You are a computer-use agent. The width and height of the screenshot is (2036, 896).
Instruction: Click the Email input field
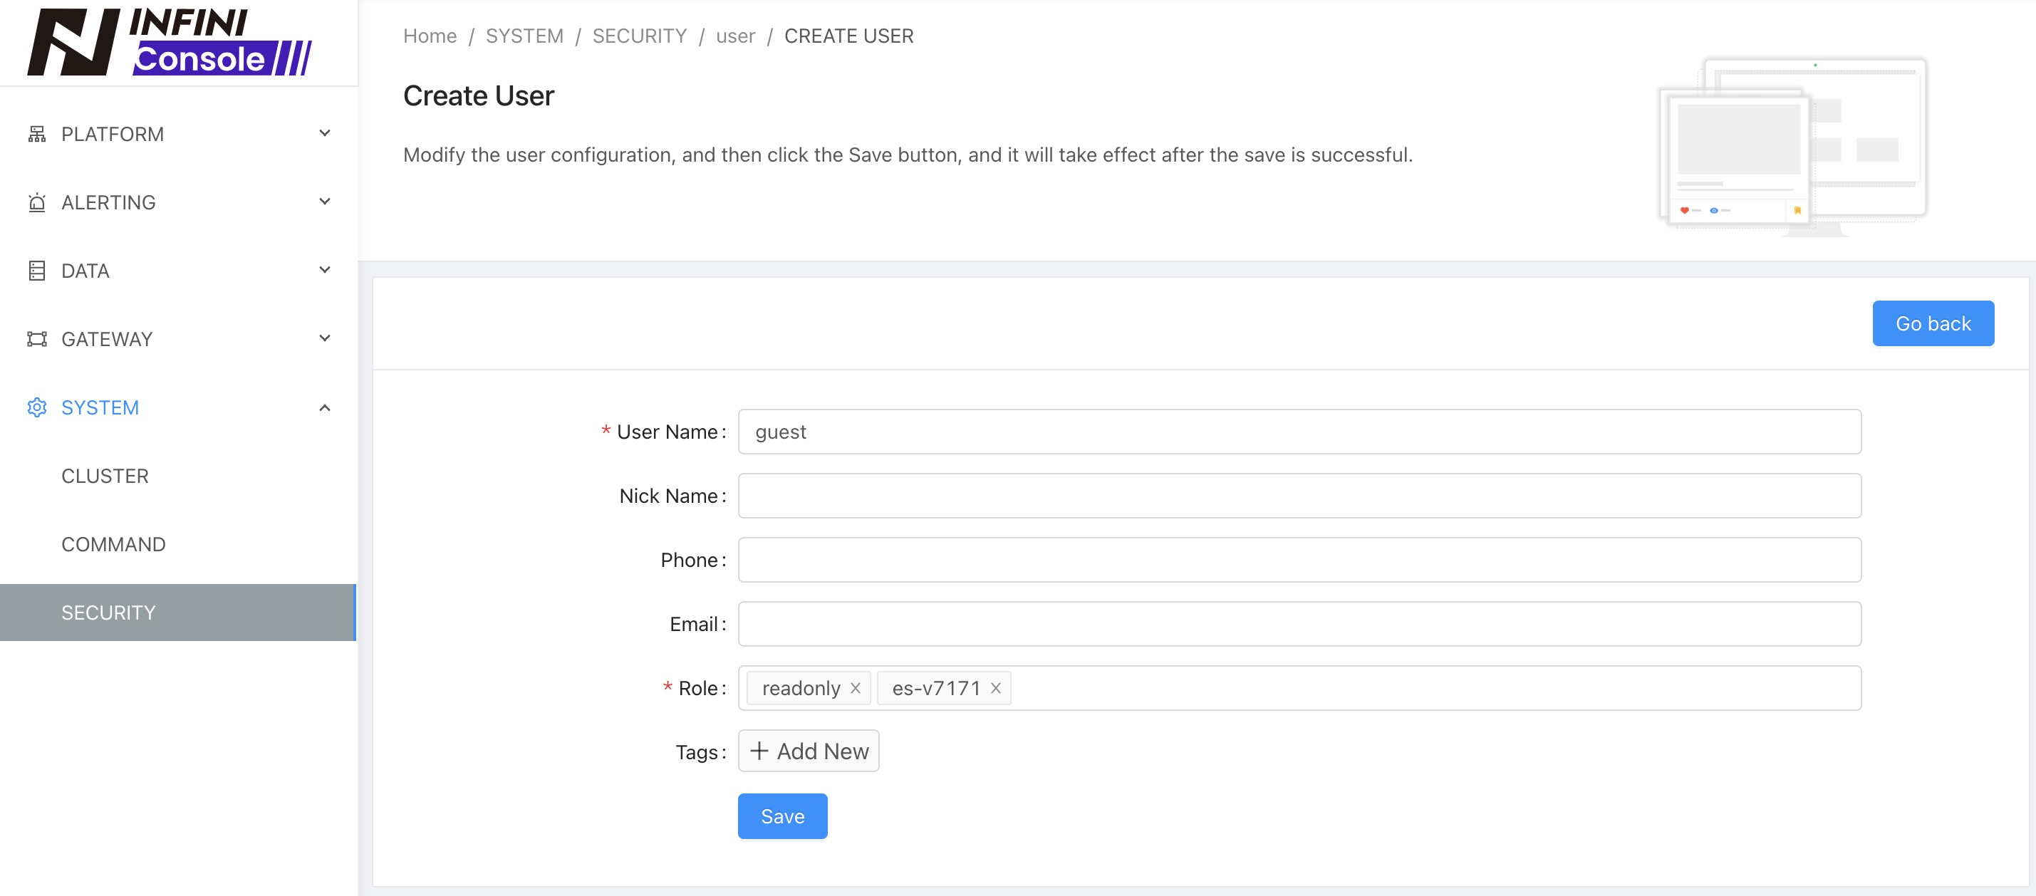(x=1300, y=623)
